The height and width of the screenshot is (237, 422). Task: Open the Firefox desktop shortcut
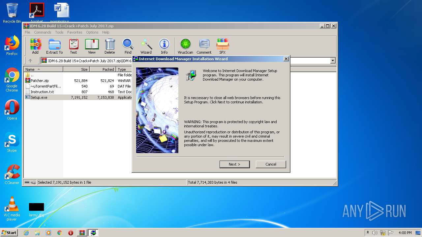[12, 45]
